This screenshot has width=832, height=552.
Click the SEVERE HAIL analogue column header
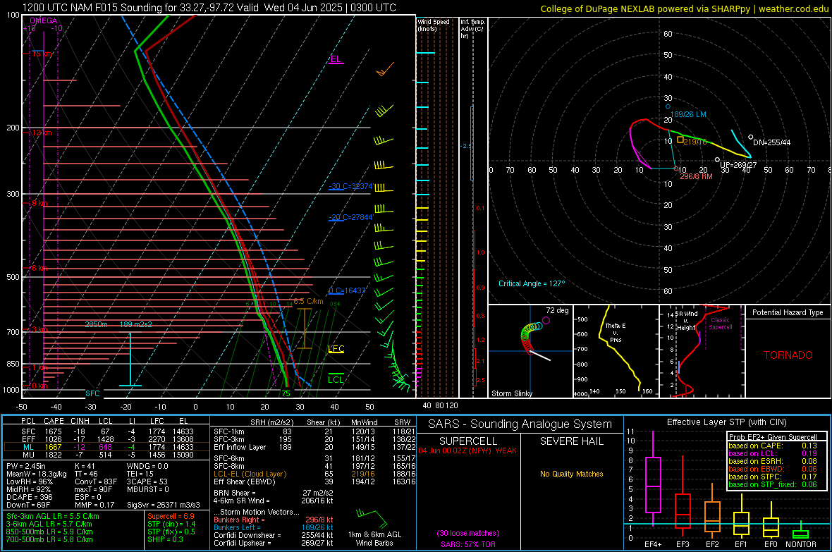(571, 441)
